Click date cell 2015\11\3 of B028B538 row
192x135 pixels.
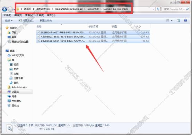(x=98, y=41)
